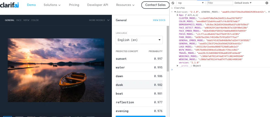The height and width of the screenshot is (117, 270).
Task: Click the clear console icon
Action: [x=173, y=3]
